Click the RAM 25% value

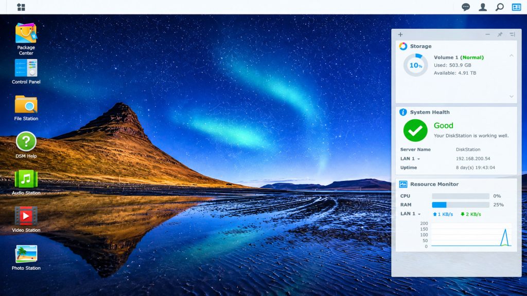(x=498, y=205)
